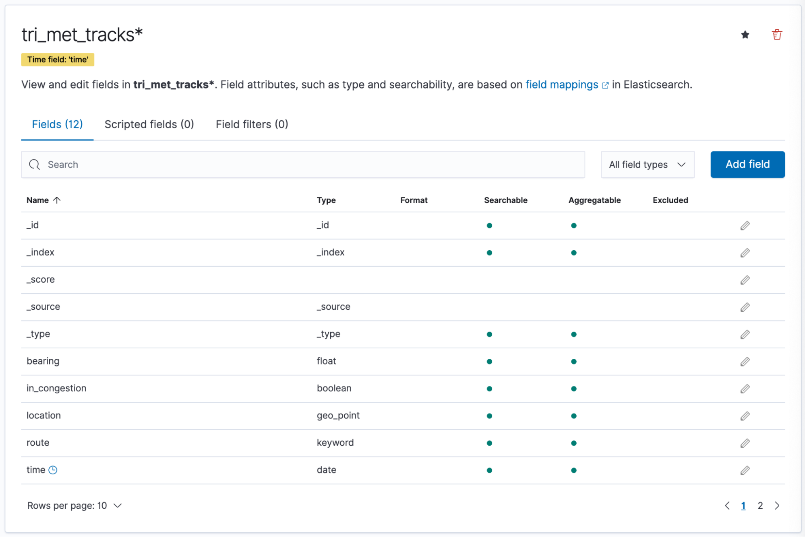Viewport: 805px width, 537px height.
Task: Open the field mappings link
Action: coord(562,85)
